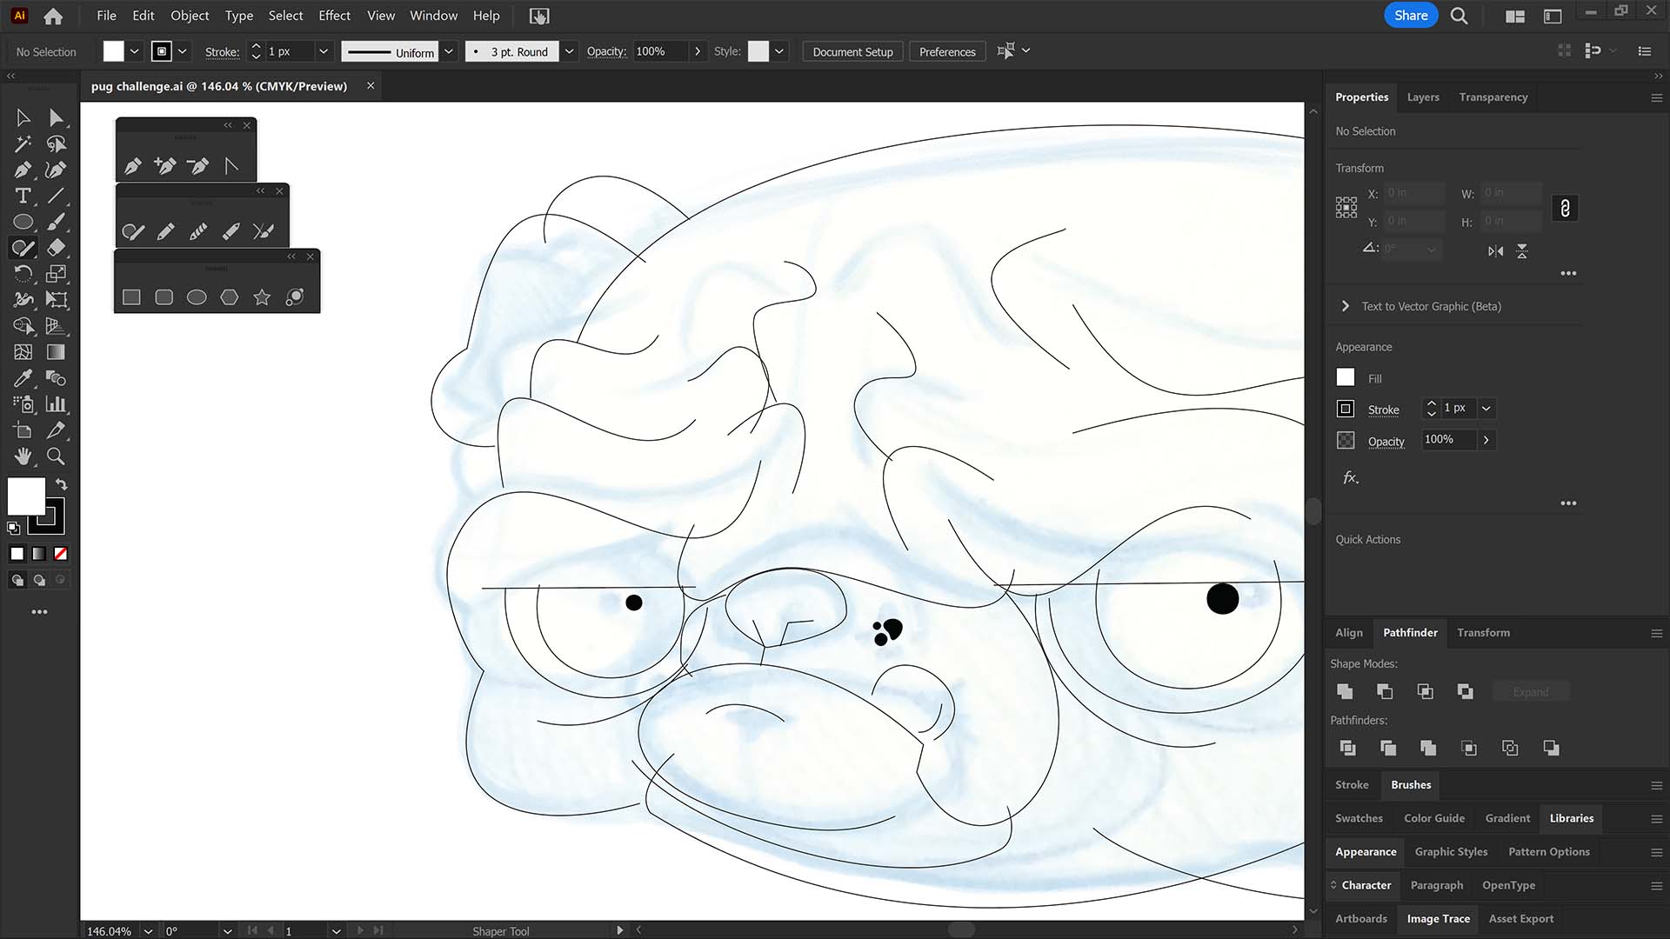Select the Add Anchor Point tool in floating panel

point(165,165)
